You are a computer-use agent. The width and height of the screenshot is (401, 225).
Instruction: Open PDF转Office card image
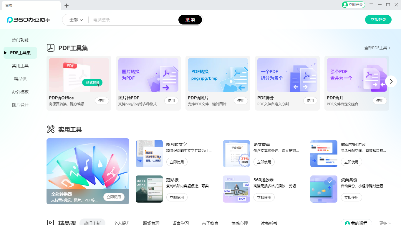[x=79, y=75]
